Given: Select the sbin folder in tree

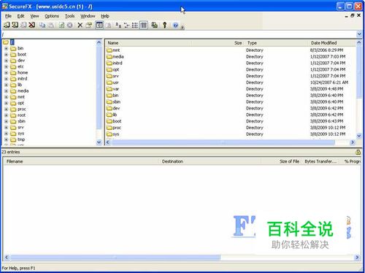Looking at the screenshot, I should pos(21,121).
